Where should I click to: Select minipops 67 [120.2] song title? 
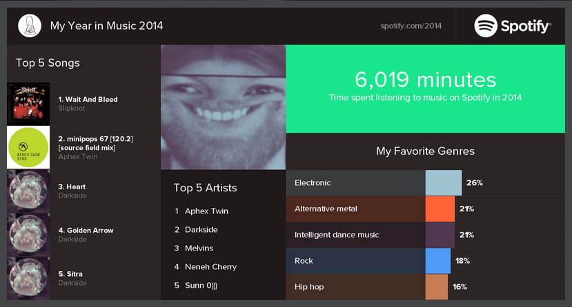[96, 143]
